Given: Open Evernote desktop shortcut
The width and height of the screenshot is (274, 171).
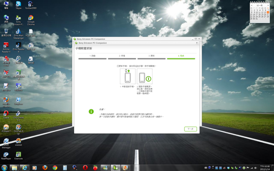Looking at the screenshot, I should [x=18, y=156].
